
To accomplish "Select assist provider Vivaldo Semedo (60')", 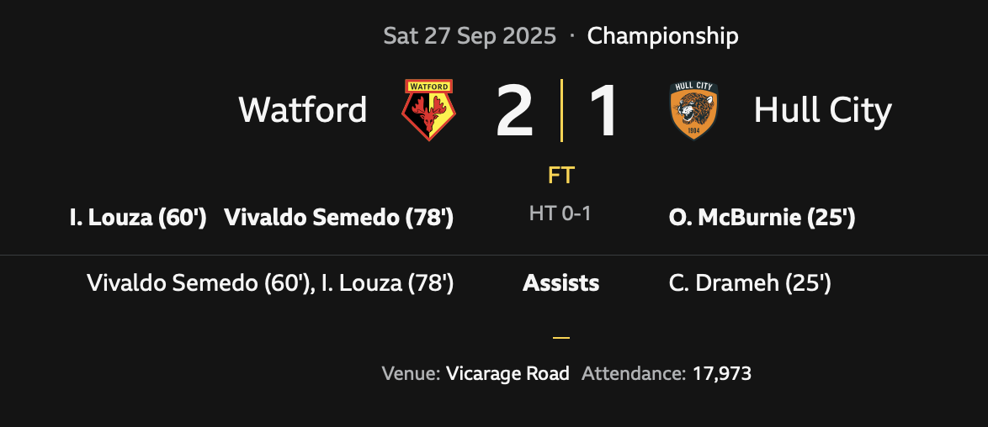I will [x=199, y=283].
